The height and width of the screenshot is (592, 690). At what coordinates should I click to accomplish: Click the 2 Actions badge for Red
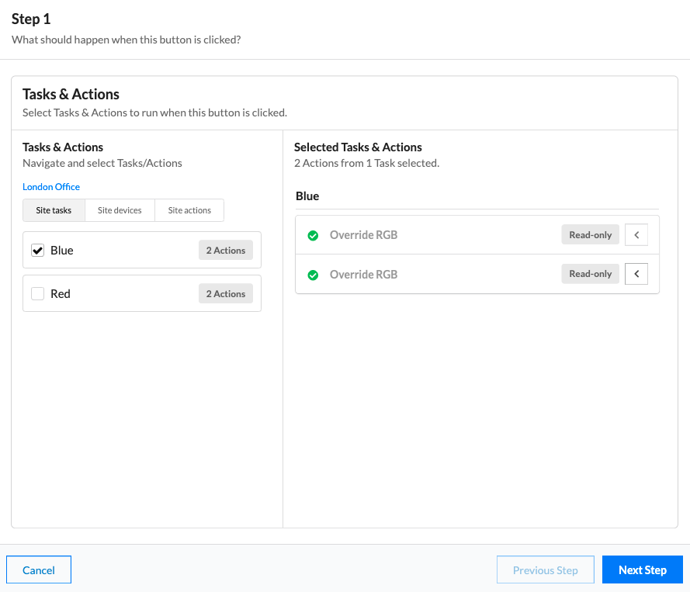pos(226,294)
